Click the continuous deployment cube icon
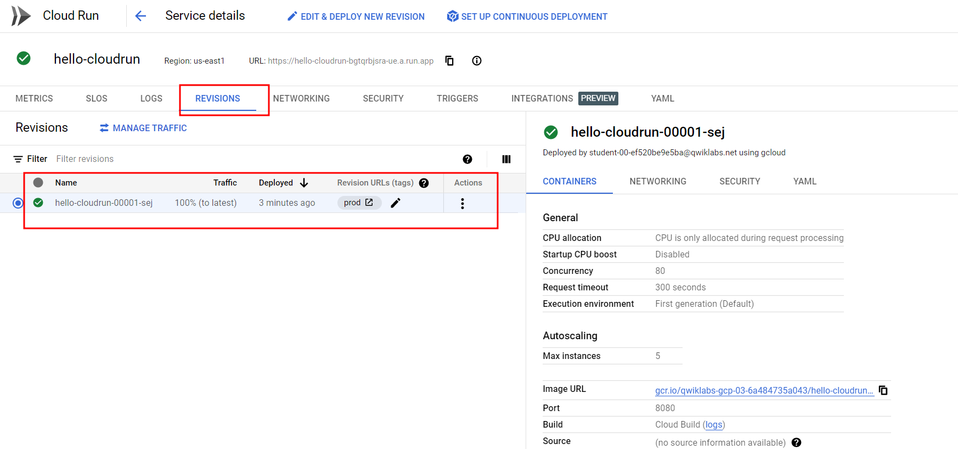 [x=453, y=16]
